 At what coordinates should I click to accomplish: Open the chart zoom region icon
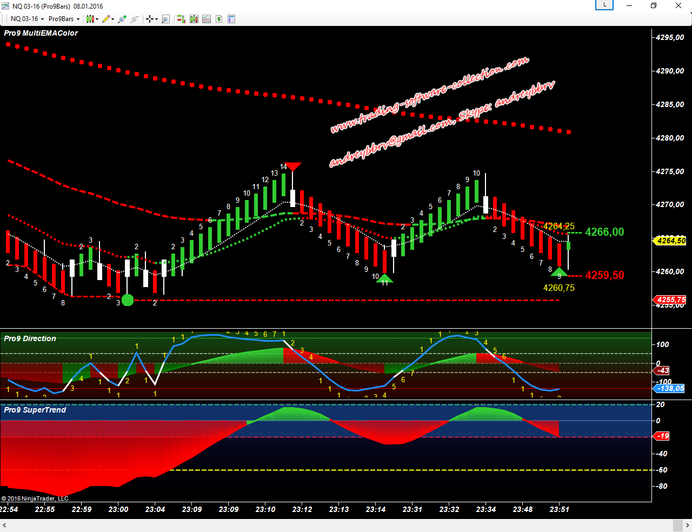click(x=166, y=19)
